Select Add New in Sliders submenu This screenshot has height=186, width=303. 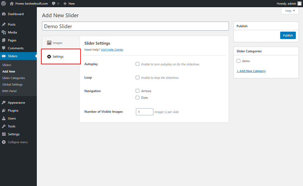pyautogui.click(x=9, y=71)
